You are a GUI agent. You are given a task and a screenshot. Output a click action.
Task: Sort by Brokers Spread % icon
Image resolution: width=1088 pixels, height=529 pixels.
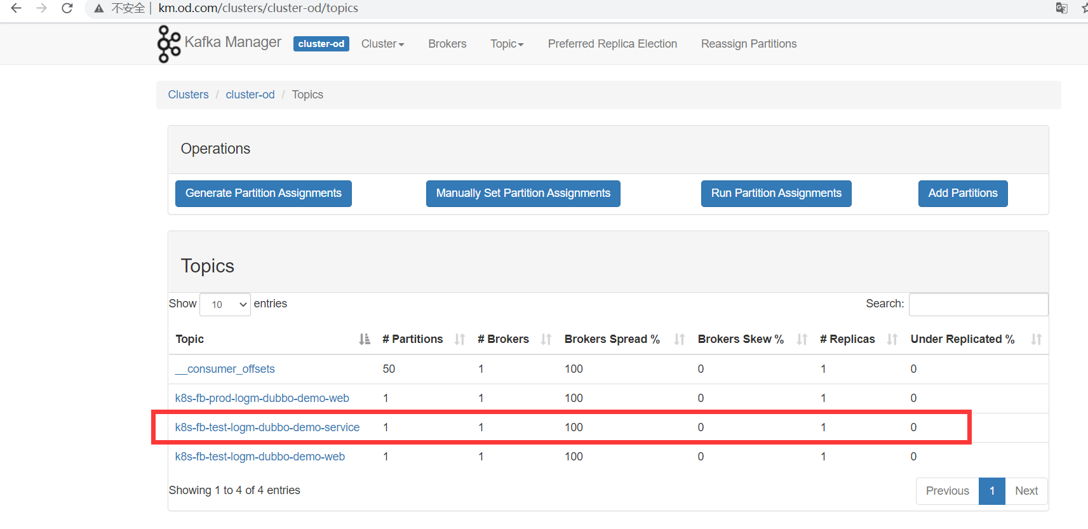pyautogui.click(x=680, y=339)
